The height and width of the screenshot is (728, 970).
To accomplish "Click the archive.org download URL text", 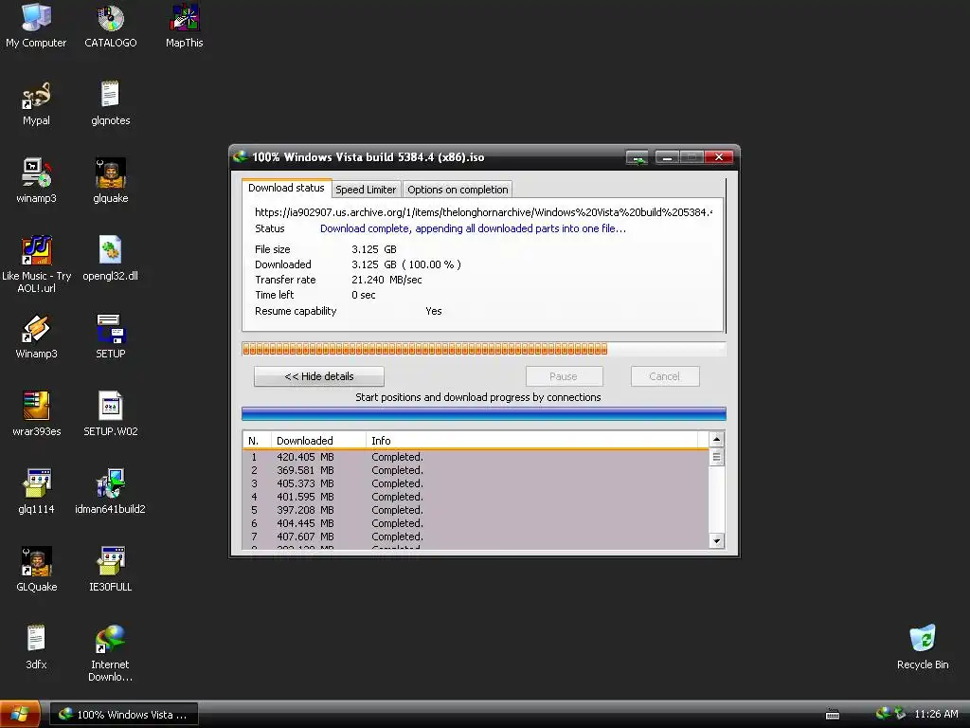I will pos(484,212).
